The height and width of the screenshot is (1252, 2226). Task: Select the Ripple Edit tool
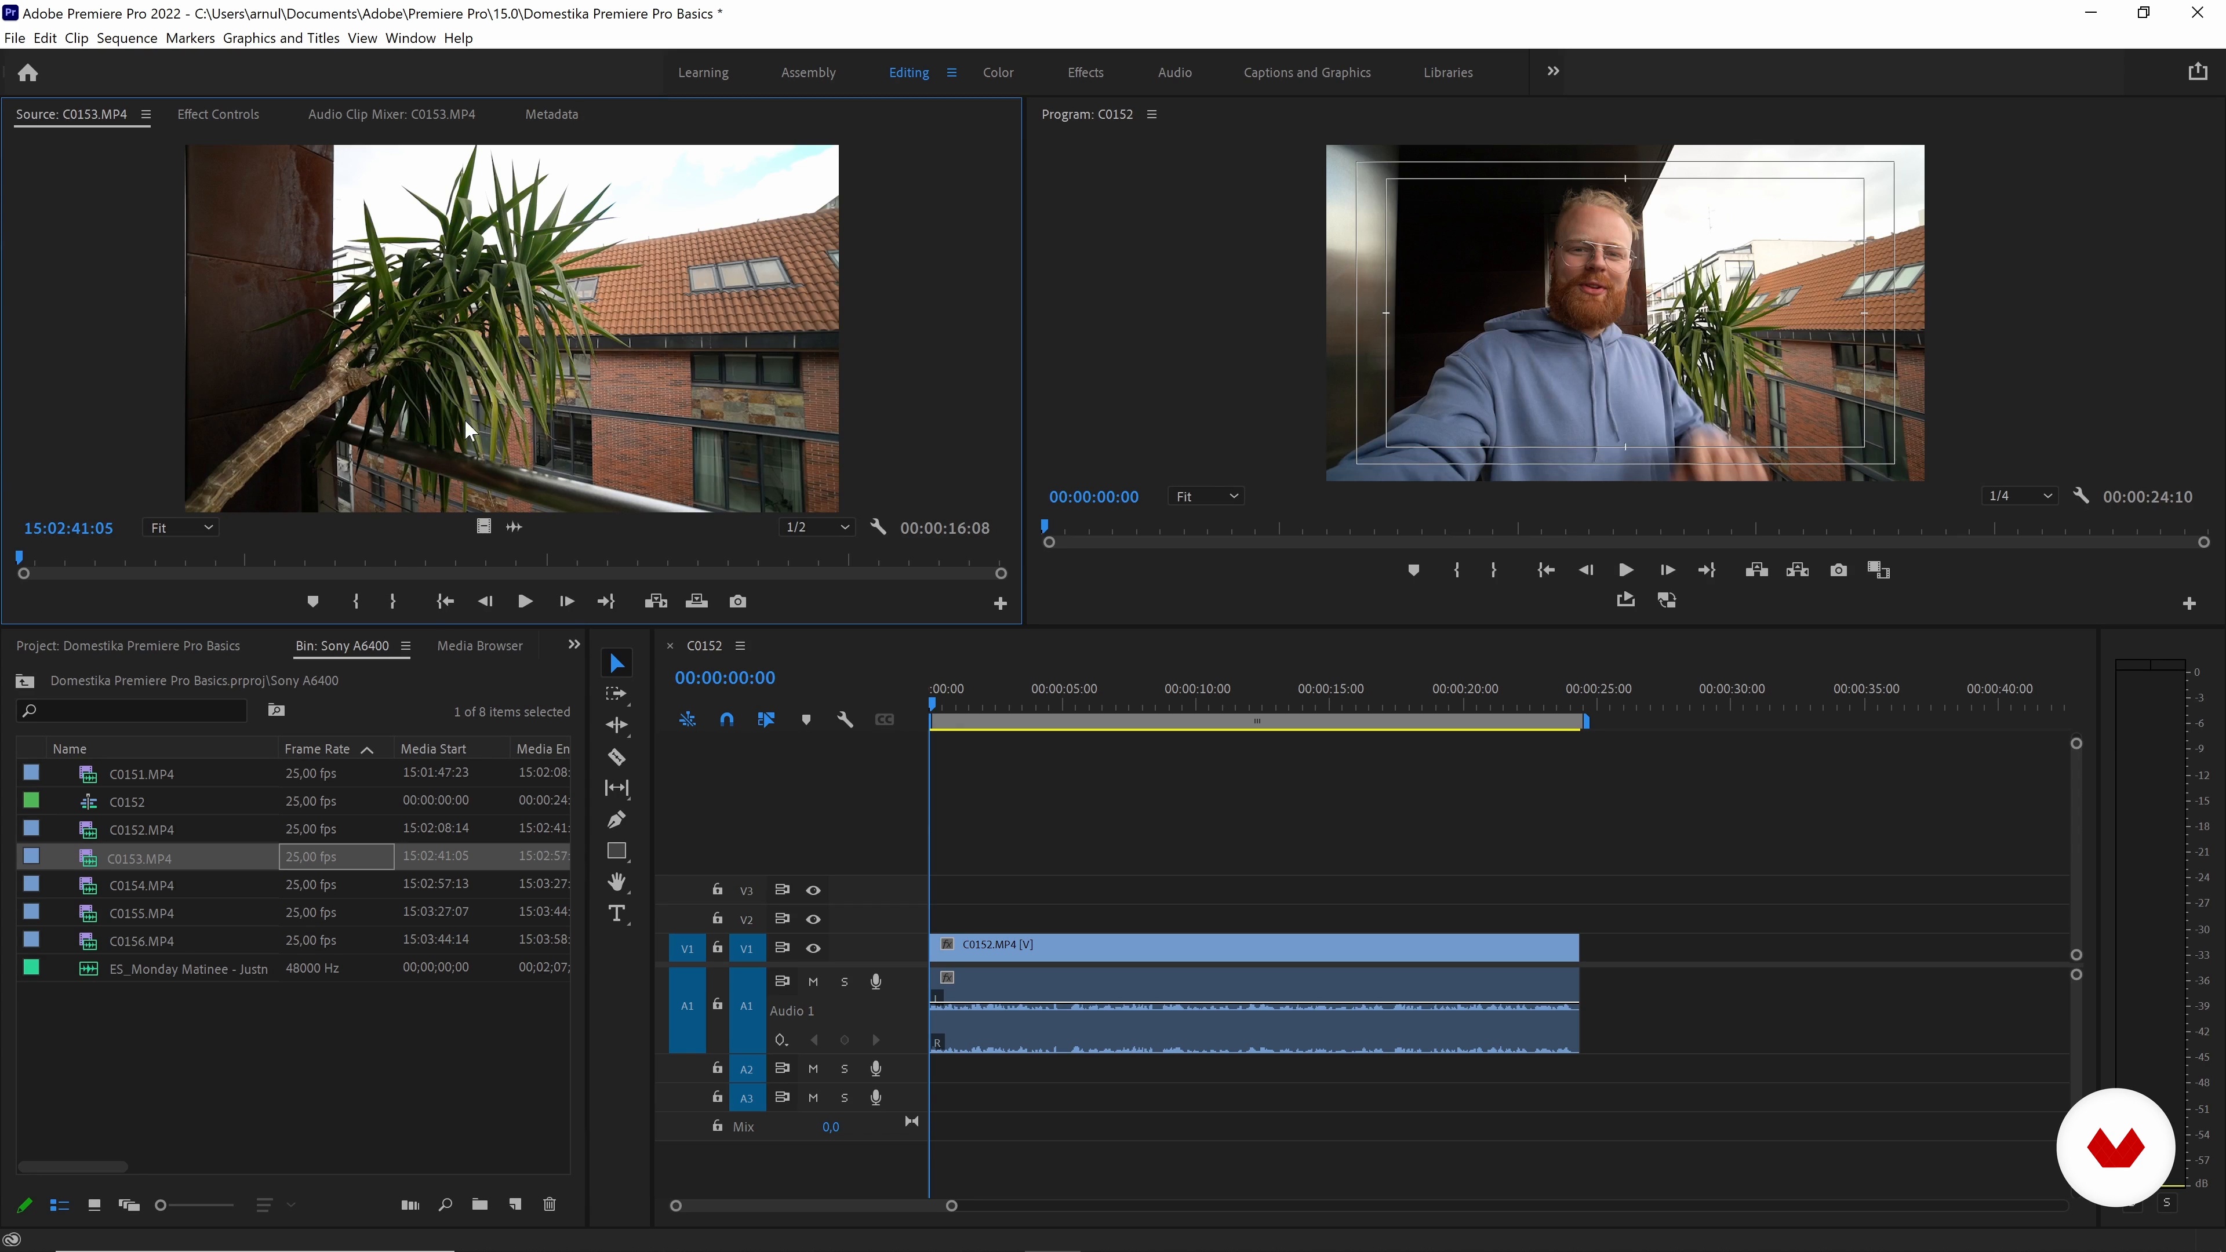pyautogui.click(x=617, y=725)
